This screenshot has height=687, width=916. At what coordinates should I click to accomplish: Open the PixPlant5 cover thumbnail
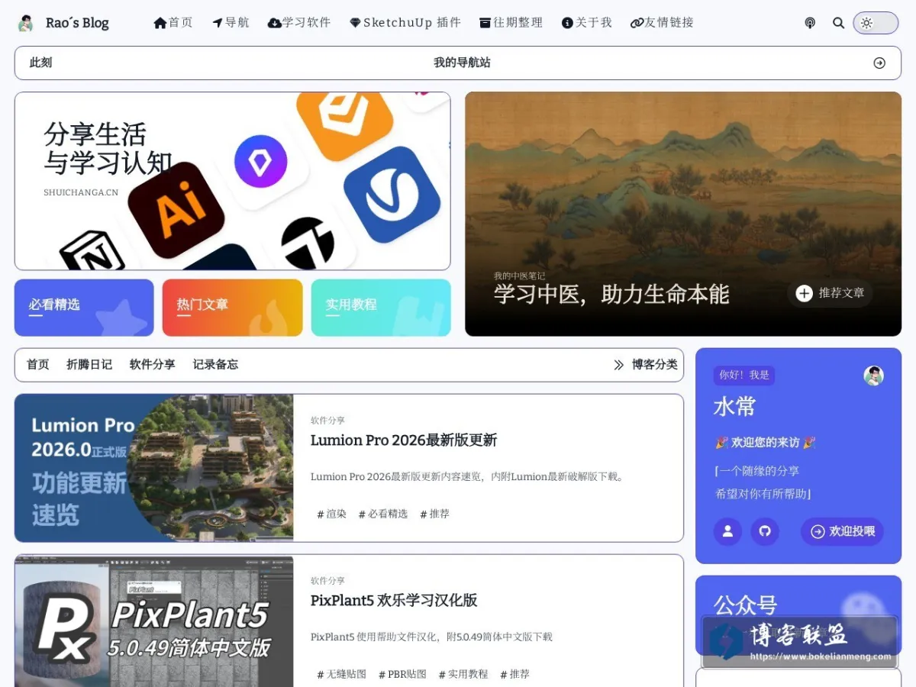coord(154,621)
